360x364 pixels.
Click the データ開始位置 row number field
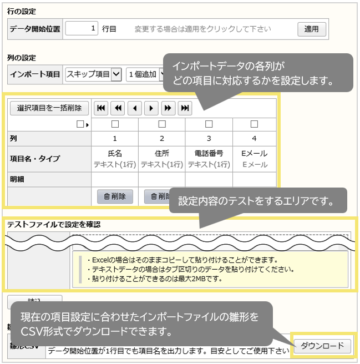tap(82, 28)
